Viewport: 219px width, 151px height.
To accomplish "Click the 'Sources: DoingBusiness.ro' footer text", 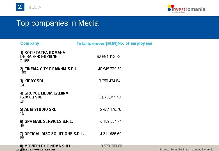I will tap(177, 150).
